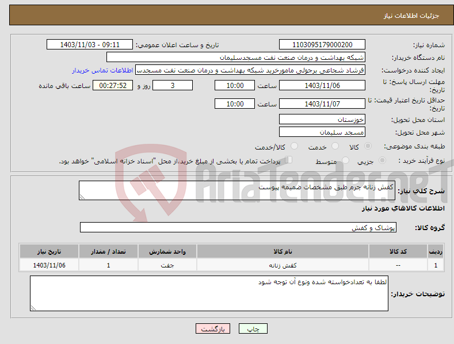The width and height of the screenshot is (454, 344).
Task: Click the بازگشت (back) button
Action: [213, 328]
